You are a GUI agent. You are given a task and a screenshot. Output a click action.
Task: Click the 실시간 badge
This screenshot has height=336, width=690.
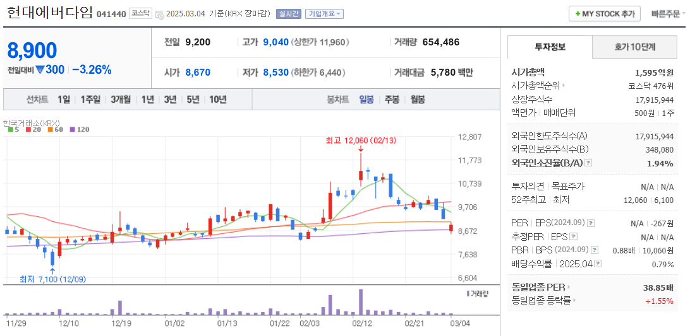(289, 14)
